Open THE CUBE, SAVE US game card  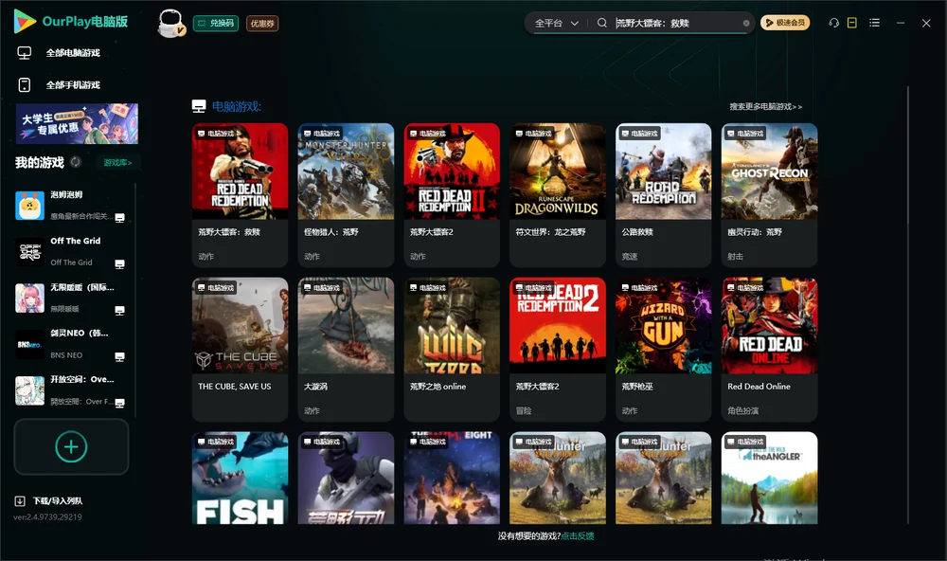(240, 349)
